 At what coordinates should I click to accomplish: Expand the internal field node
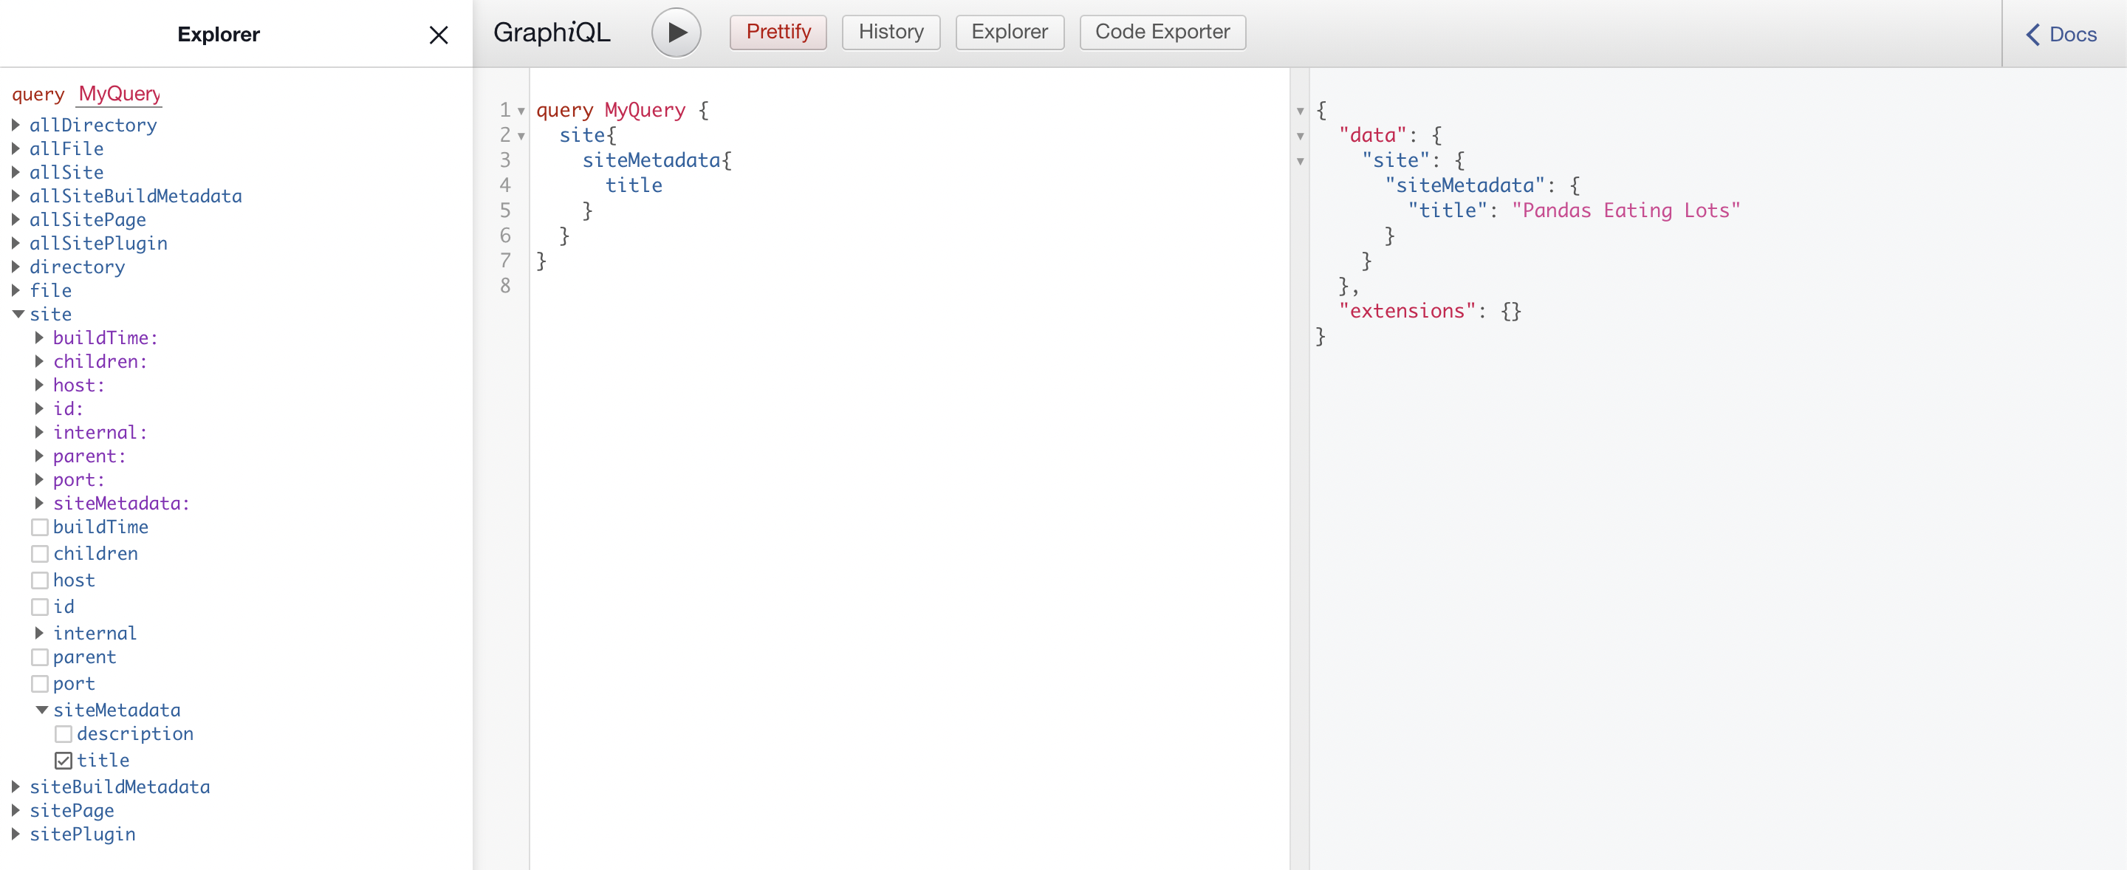[39, 632]
